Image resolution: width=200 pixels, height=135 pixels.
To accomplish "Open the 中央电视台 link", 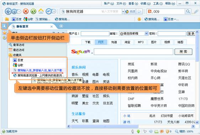I will (159, 71).
